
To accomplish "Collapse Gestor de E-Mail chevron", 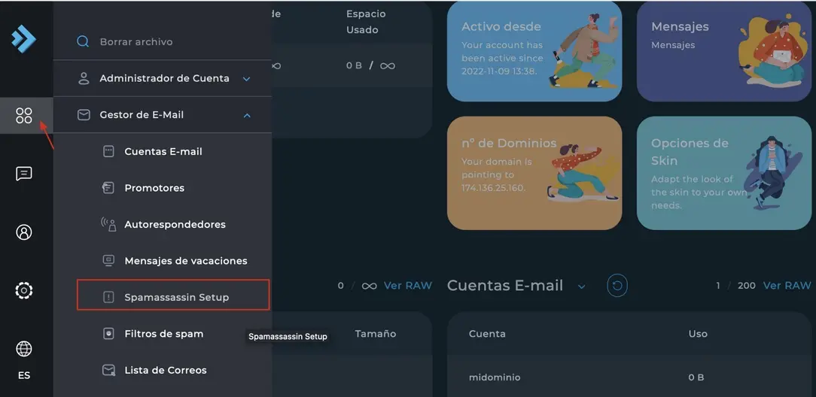I will pos(247,115).
